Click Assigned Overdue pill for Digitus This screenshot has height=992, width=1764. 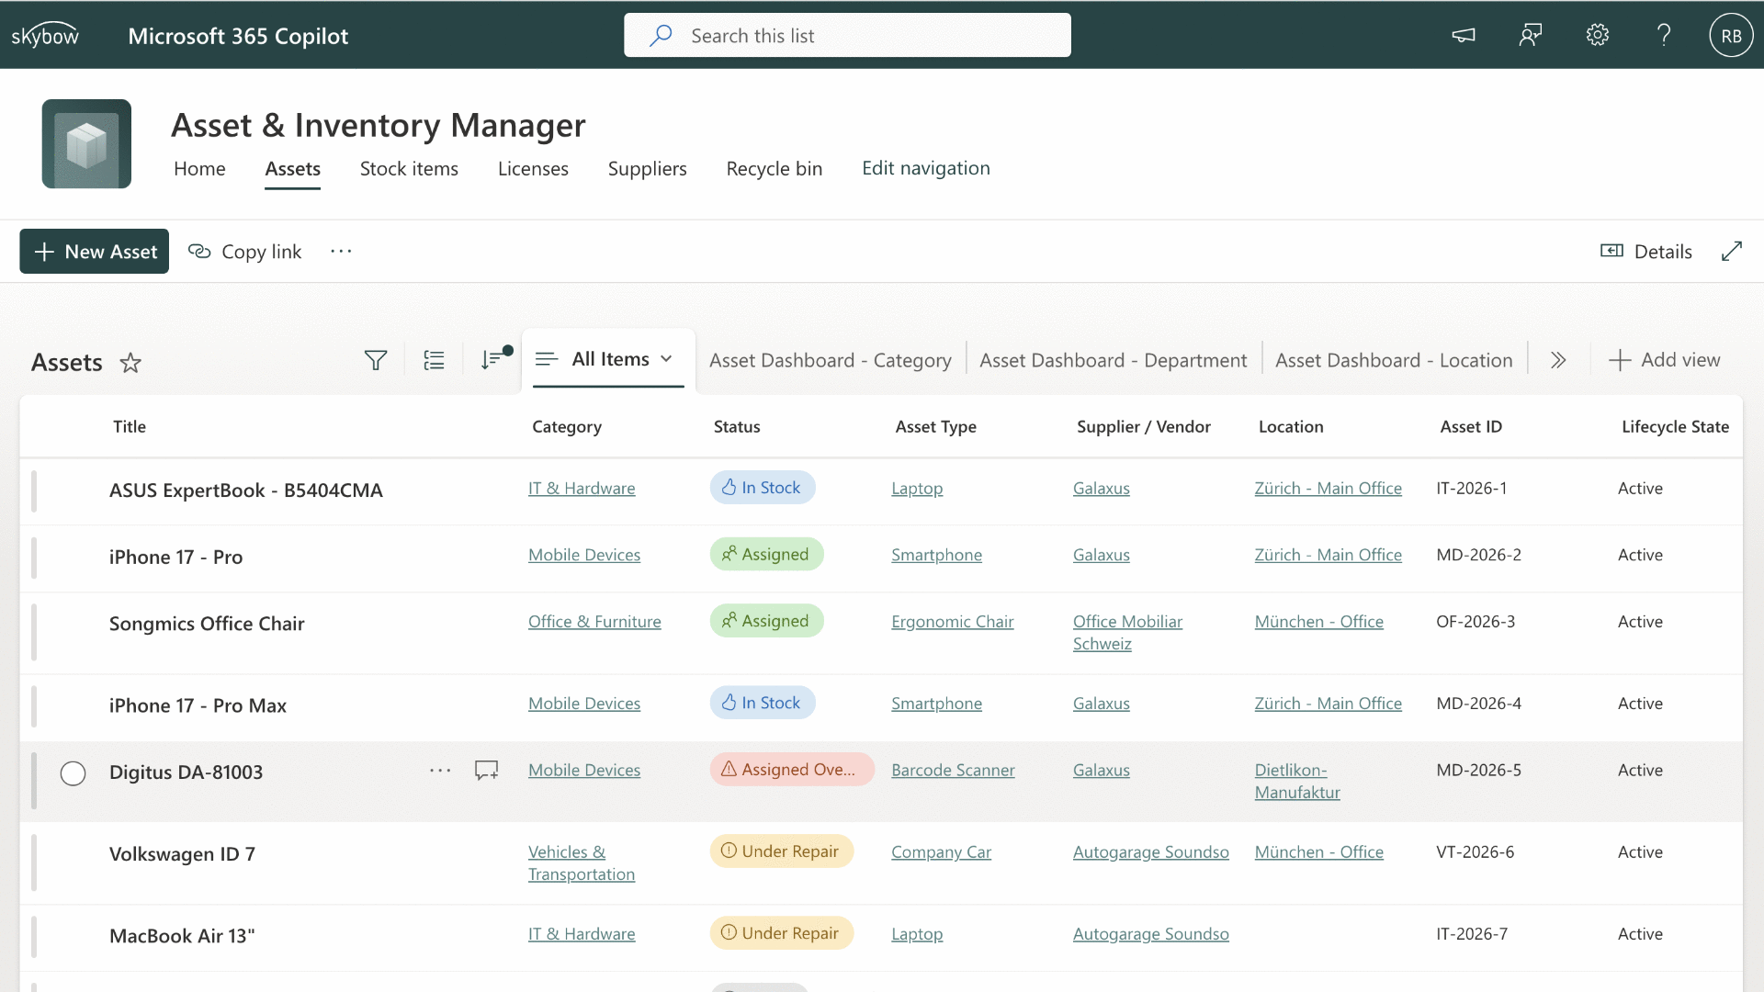click(791, 769)
